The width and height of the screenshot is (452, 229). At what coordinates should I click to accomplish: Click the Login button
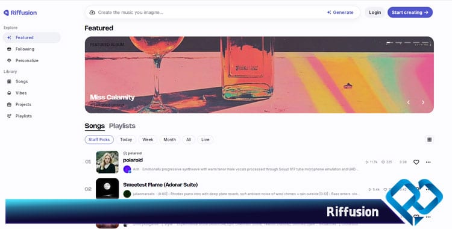(x=375, y=13)
